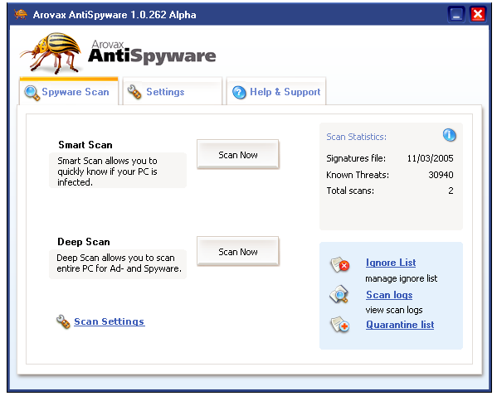497x396 pixels.
Task: Click the window title 'Arovax AntiSpyware 1.0.262 Alpha'
Action: 115,15
